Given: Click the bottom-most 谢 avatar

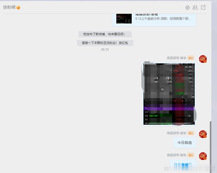Looking at the screenshot, I should coord(203,156).
